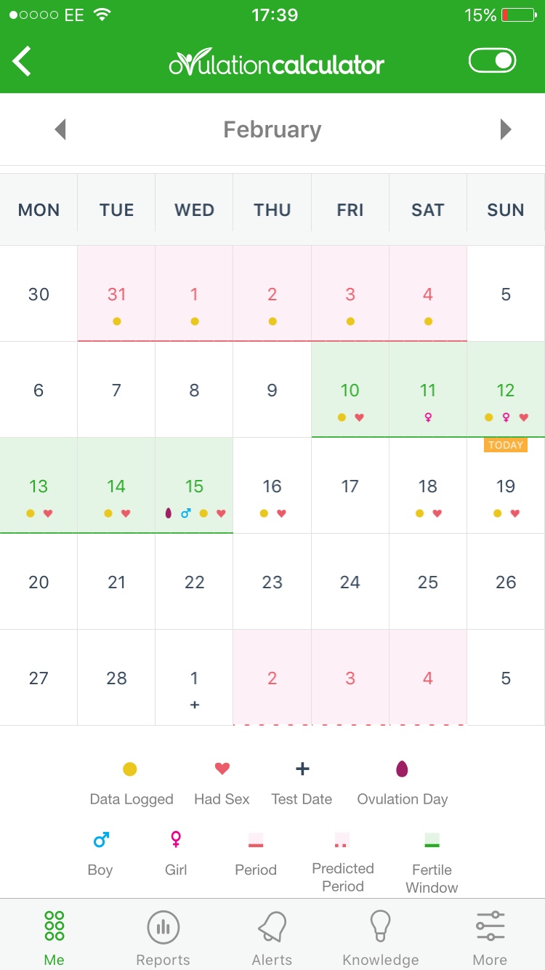Tap the Ovulation Day legend icon
The height and width of the screenshot is (970, 545).
pyautogui.click(x=402, y=769)
